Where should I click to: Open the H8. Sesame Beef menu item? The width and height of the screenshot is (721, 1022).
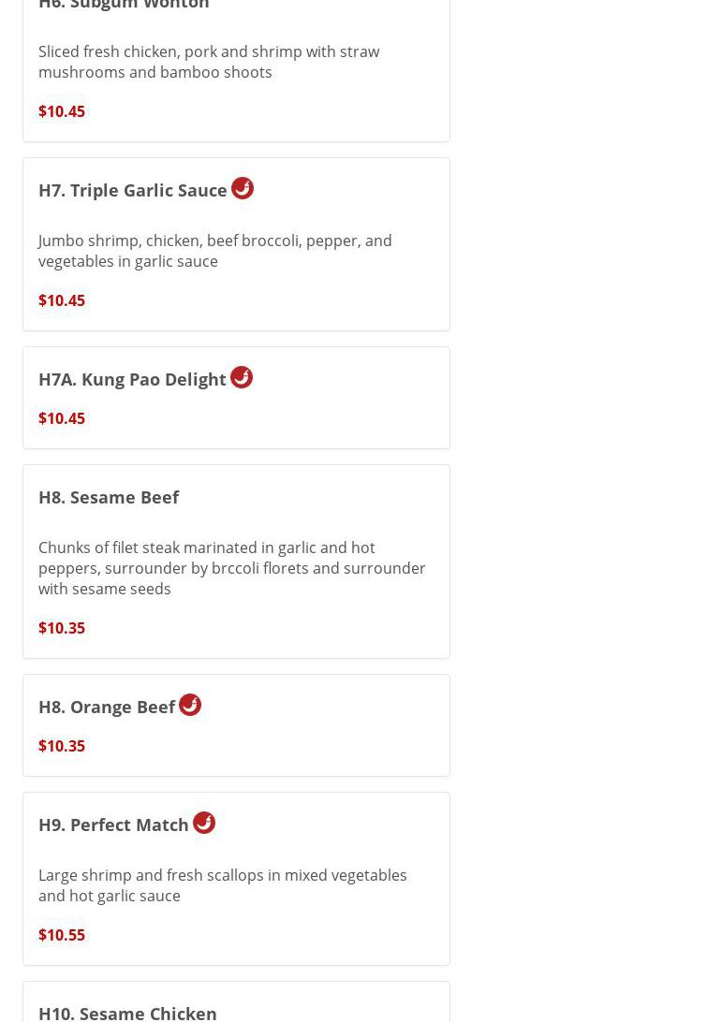point(109,497)
